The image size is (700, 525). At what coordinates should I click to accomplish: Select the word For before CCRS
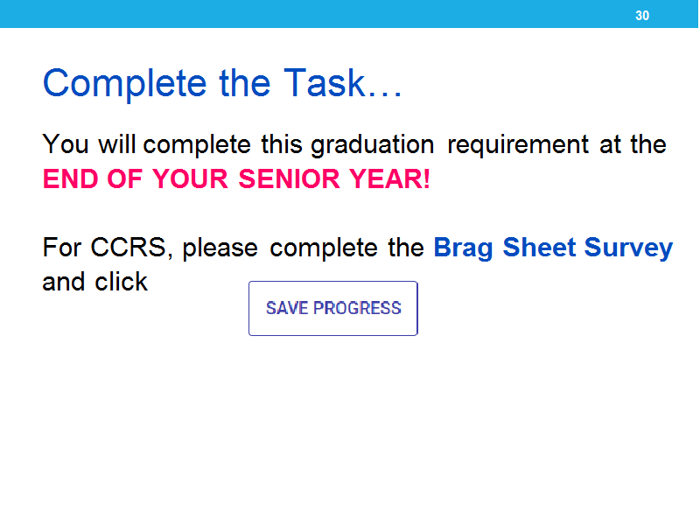[x=62, y=248]
